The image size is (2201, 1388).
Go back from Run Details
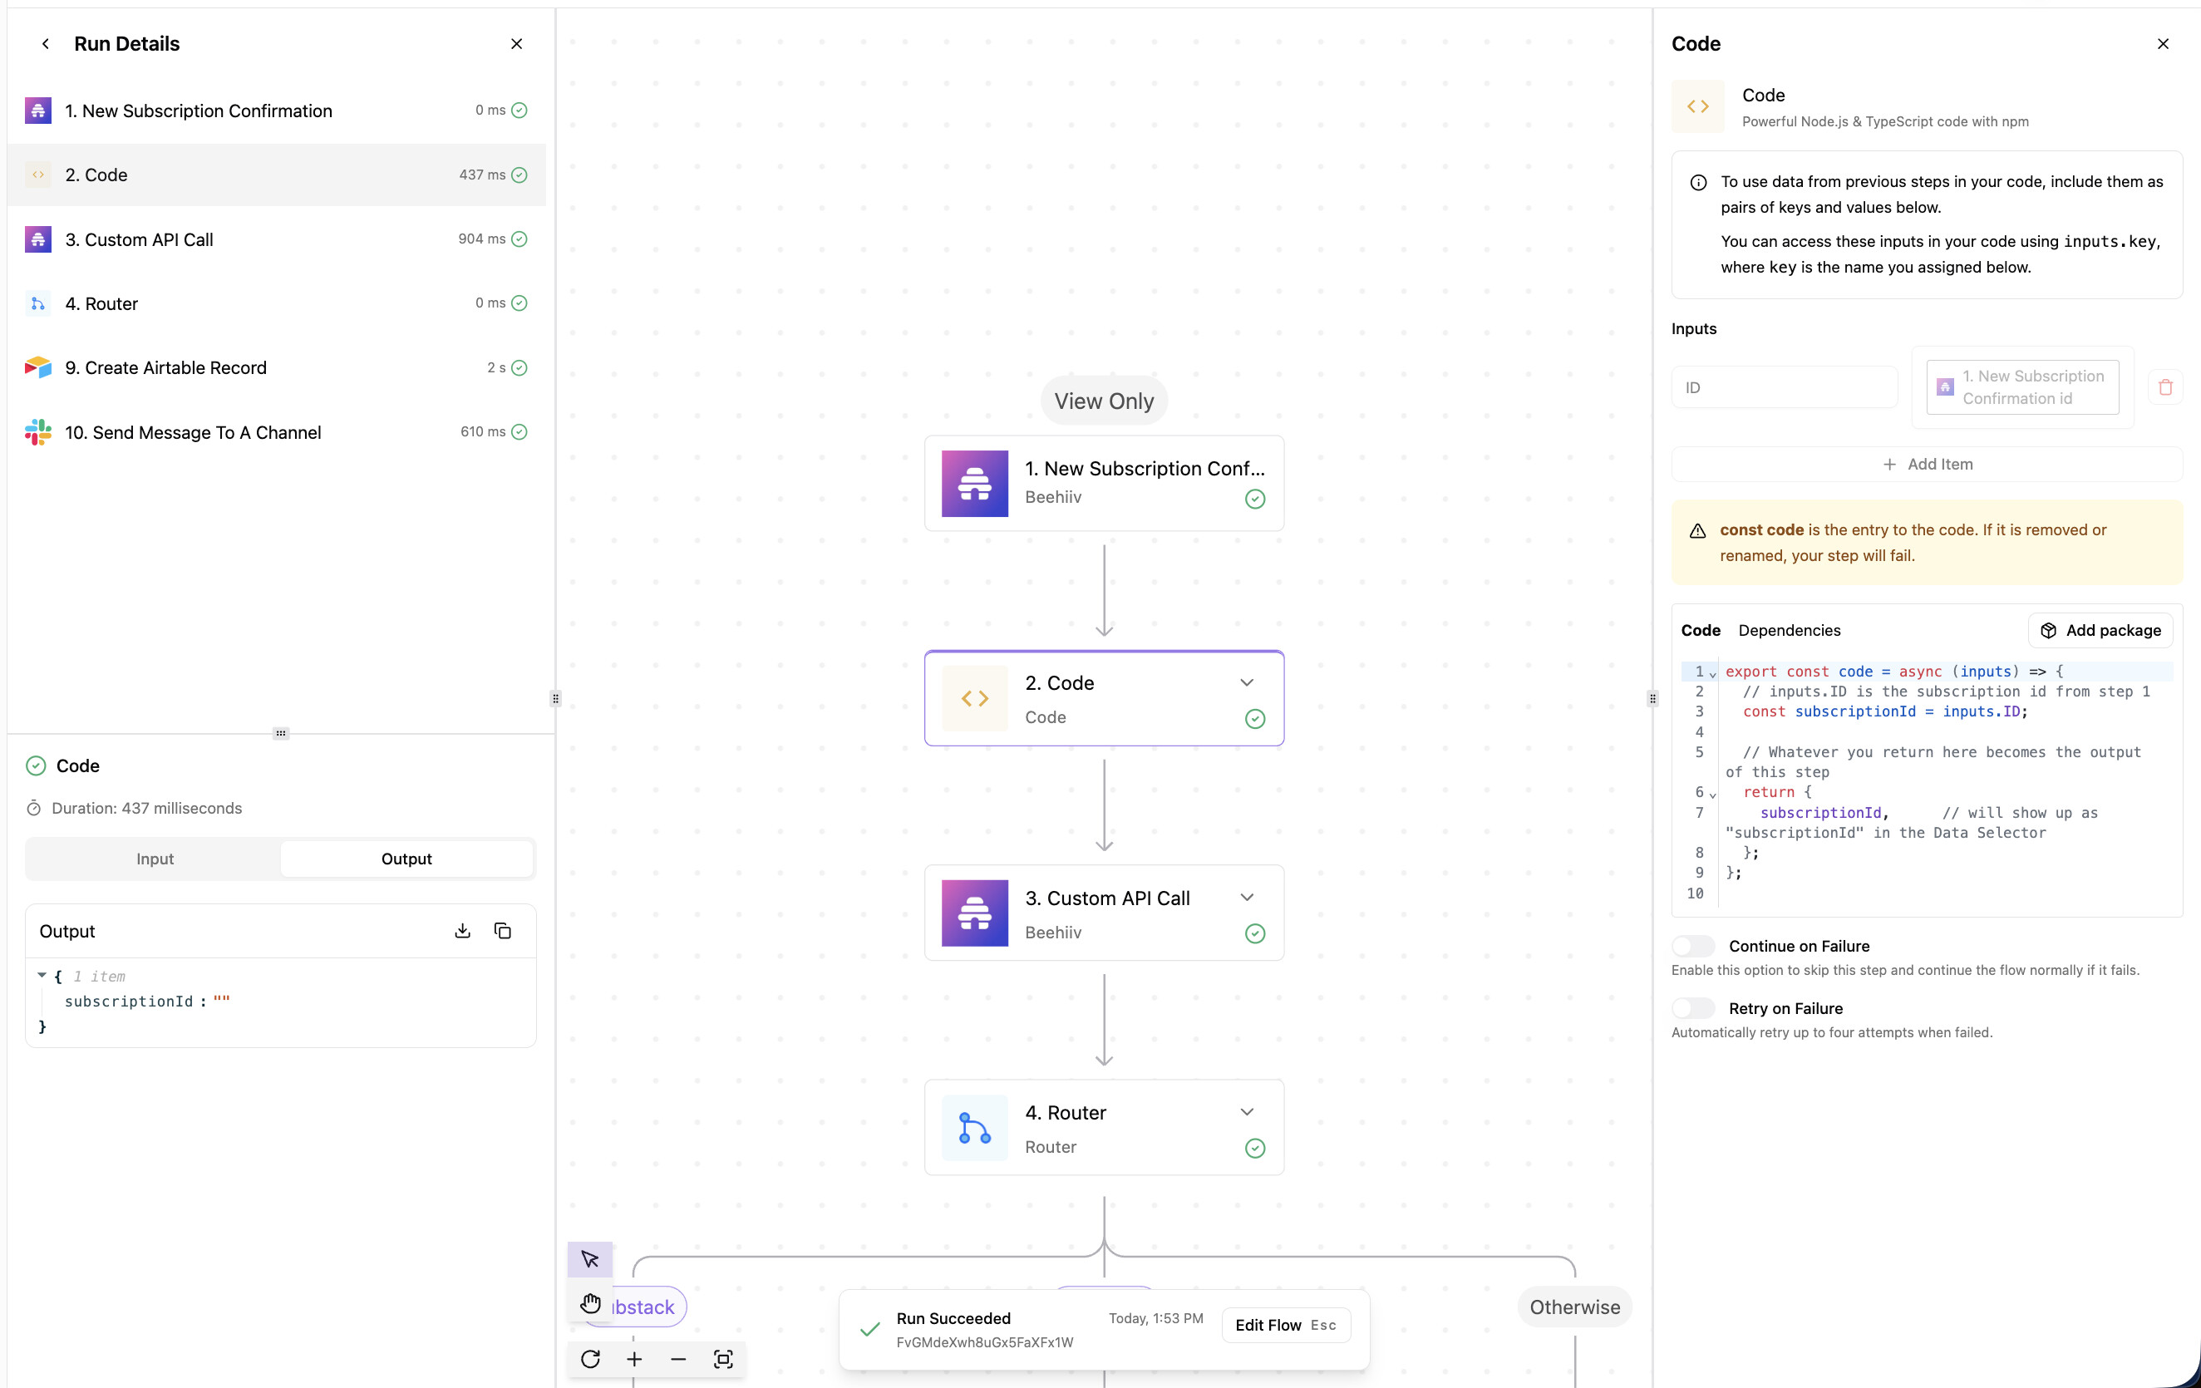click(x=46, y=44)
